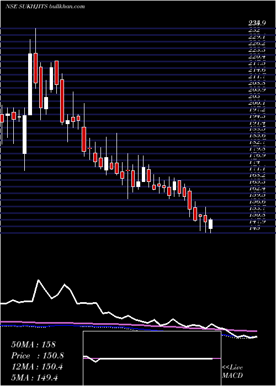Click the 162.4 price axis label
The height and width of the screenshot is (386, 276).
point(257,189)
